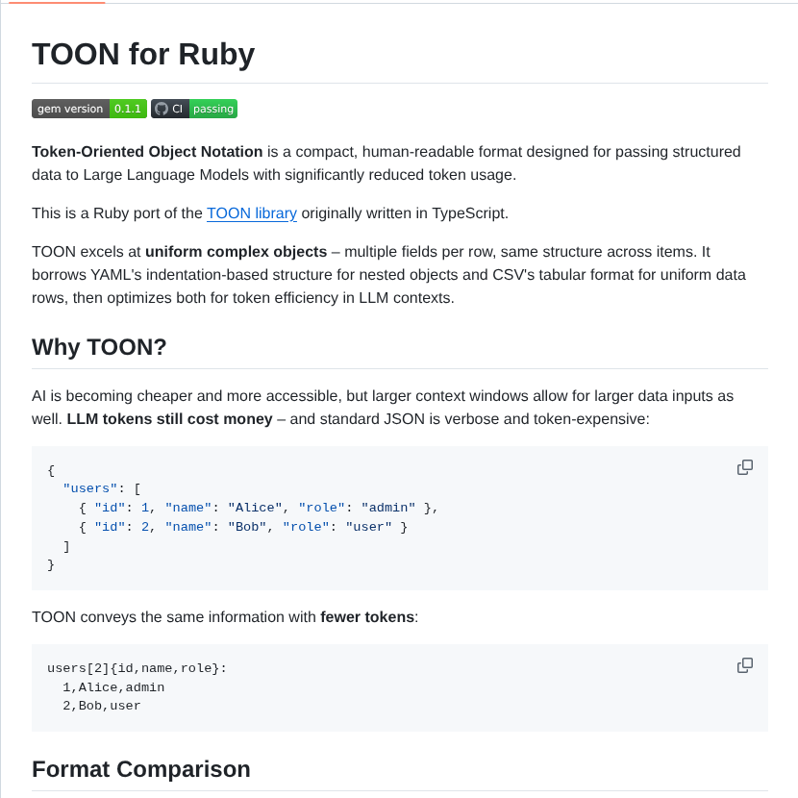Click the bold "Token-Oriented Object Notation" text
The width and height of the screenshot is (798, 798).
[x=145, y=152]
